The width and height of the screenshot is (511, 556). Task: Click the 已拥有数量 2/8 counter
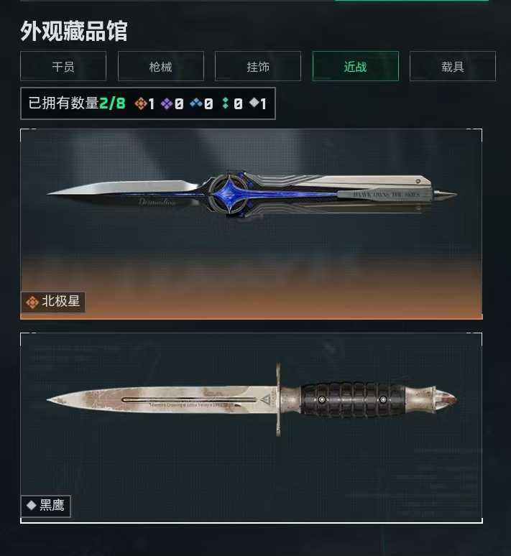(77, 103)
